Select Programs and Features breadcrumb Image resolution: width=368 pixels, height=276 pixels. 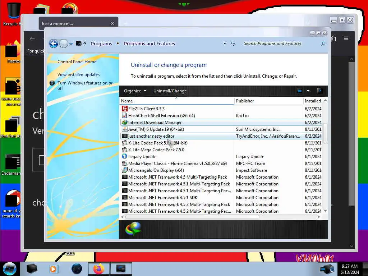pos(149,43)
